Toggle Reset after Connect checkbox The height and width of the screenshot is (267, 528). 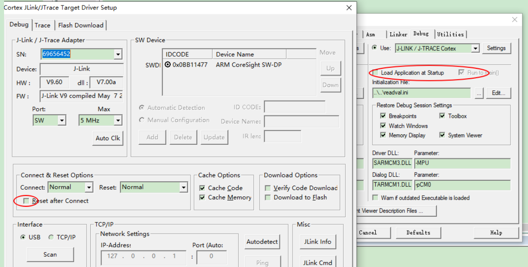[x=26, y=201]
